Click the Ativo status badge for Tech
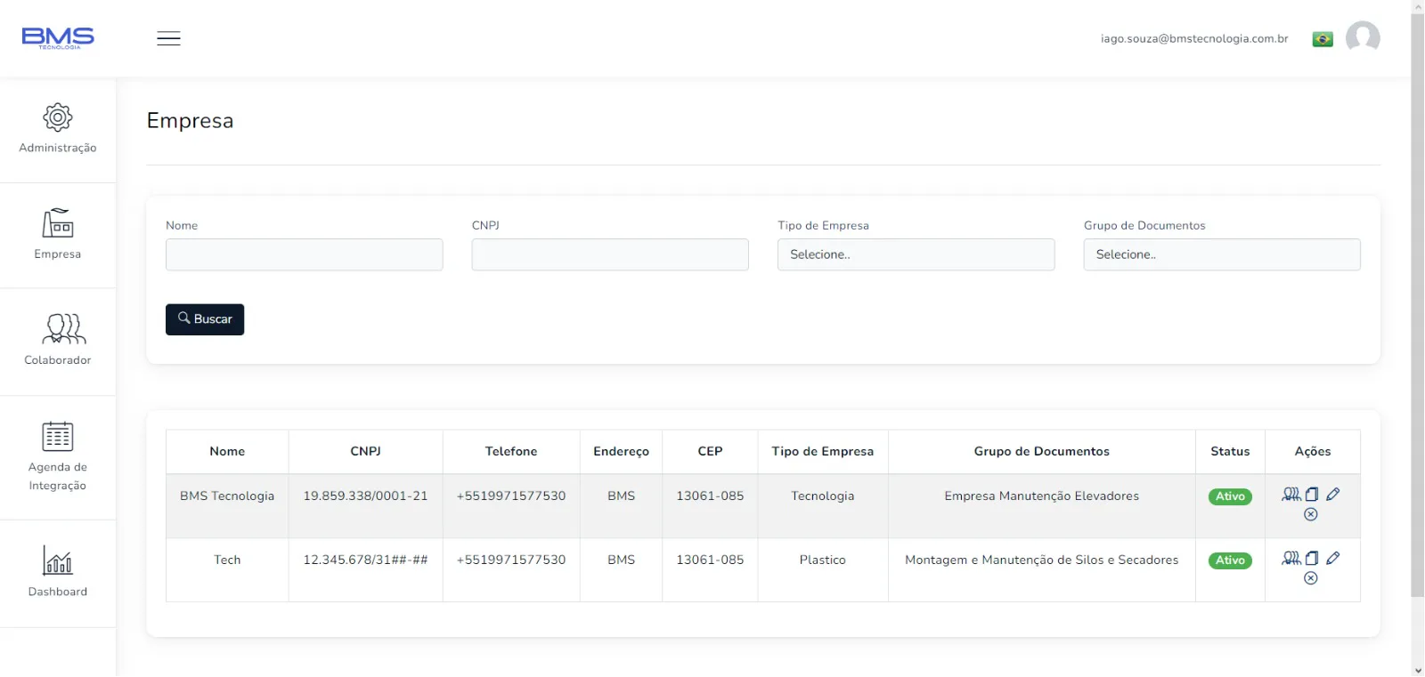The height and width of the screenshot is (677, 1425). coord(1230,560)
